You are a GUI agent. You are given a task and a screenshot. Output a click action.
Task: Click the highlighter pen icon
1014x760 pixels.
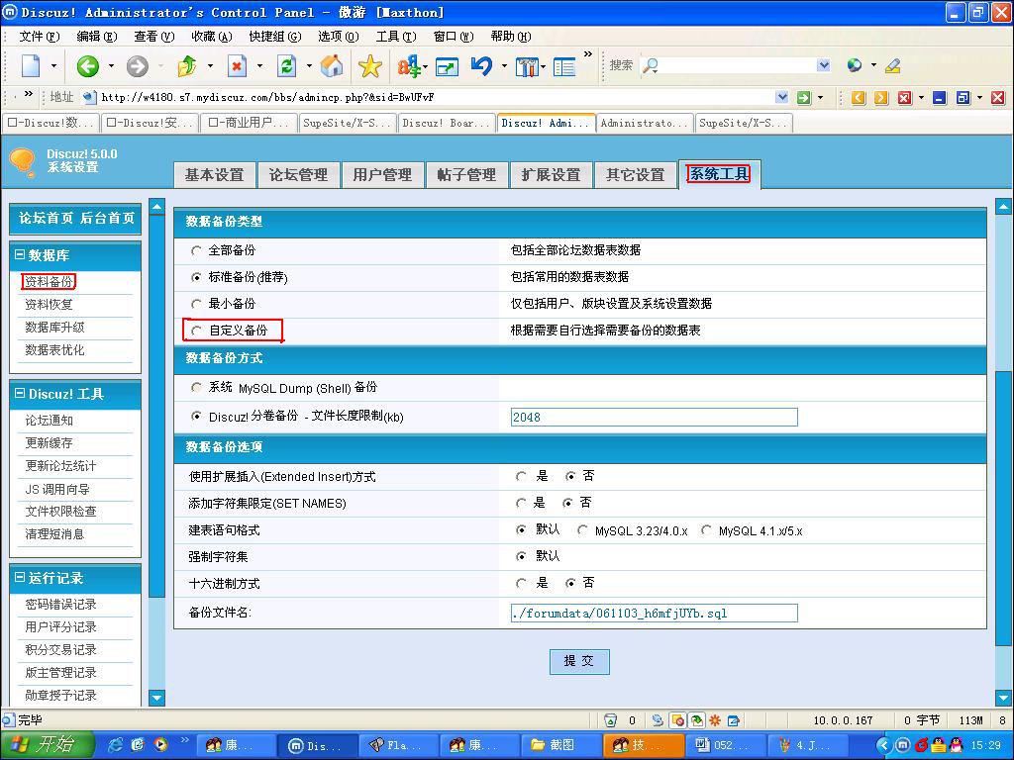point(893,65)
